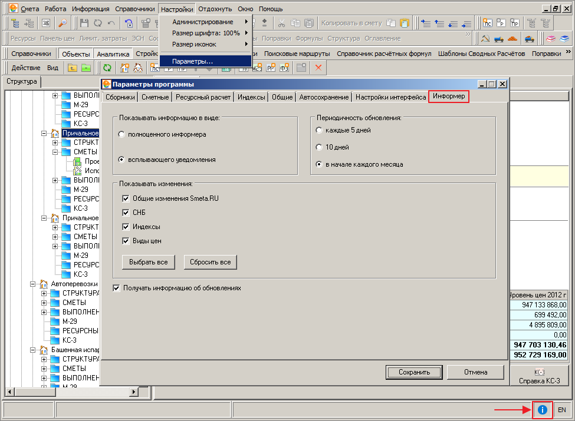Toggle Получать информацию об обновлениях checkbox
The height and width of the screenshot is (421, 575).
(x=116, y=288)
